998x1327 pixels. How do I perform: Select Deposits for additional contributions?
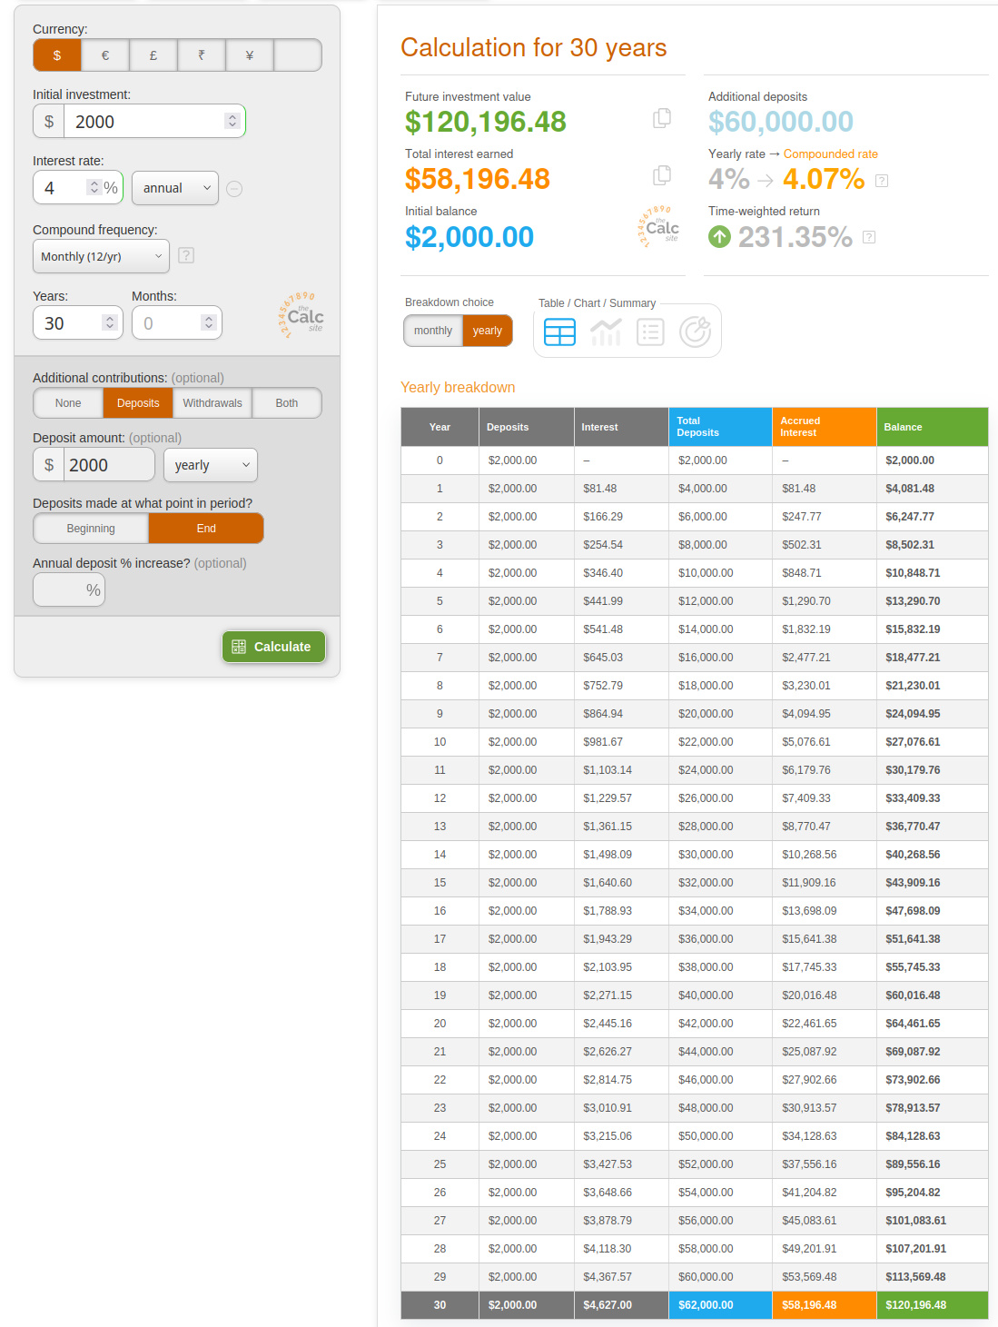(138, 403)
